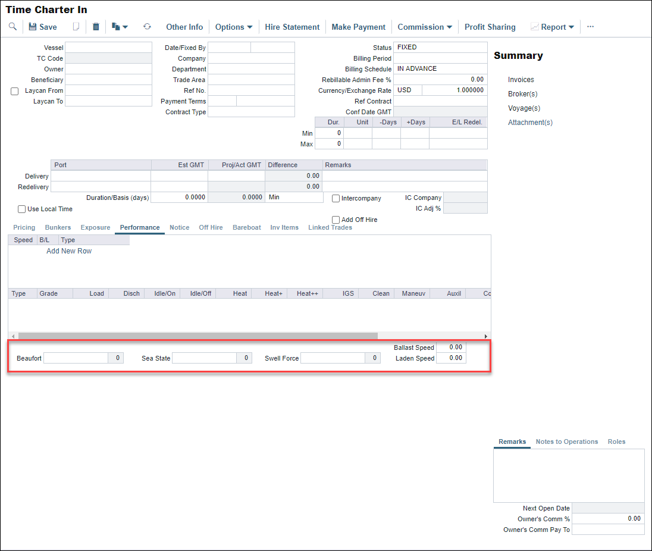The width and height of the screenshot is (652, 551).
Task: Open the ellipsis more options menu
Action: coord(590,27)
